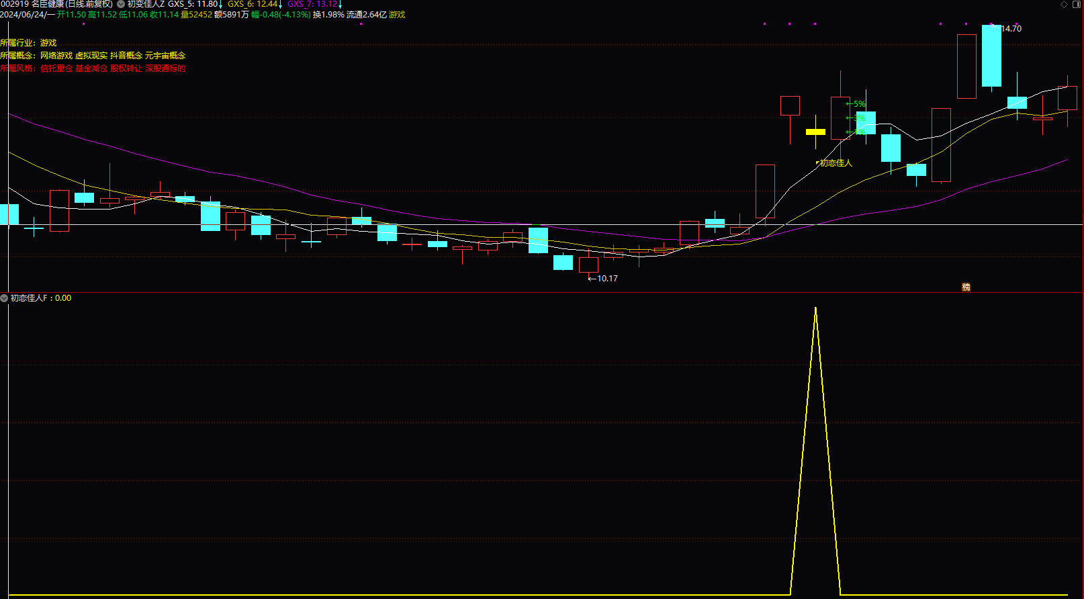Viewport: 1084px width, 599px height.
Task: Click the yellow 初恋佳人 signal label on chart
Action: [835, 163]
